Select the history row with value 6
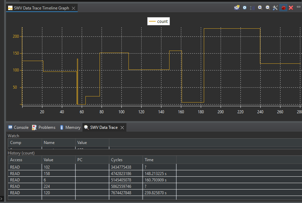 [x=155, y=180]
